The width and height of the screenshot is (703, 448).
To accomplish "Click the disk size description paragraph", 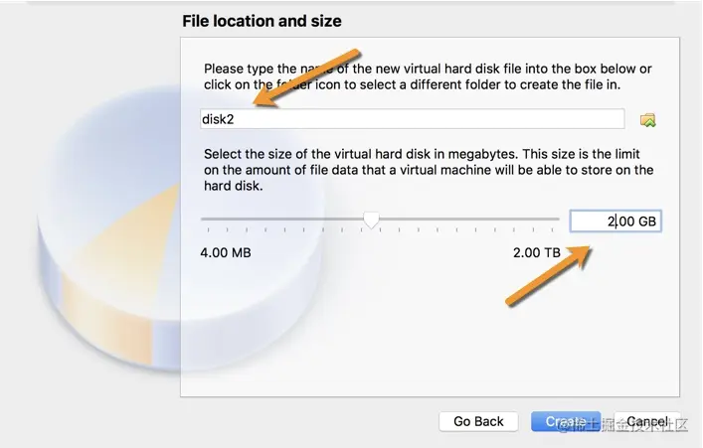I will tap(429, 170).
